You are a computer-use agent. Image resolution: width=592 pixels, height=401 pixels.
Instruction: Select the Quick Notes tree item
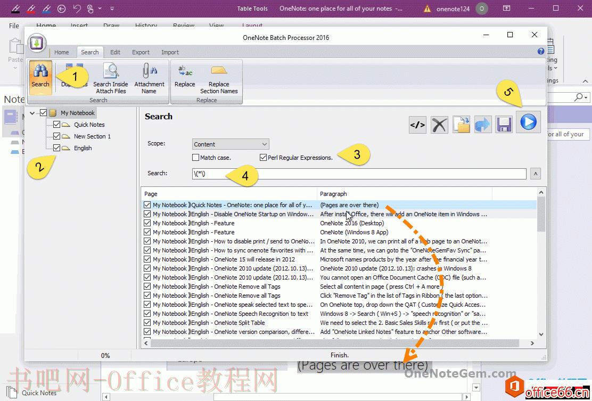point(89,124)
